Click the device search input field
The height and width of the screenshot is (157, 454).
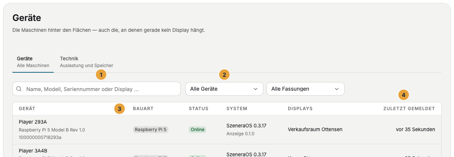coord(97,89)
